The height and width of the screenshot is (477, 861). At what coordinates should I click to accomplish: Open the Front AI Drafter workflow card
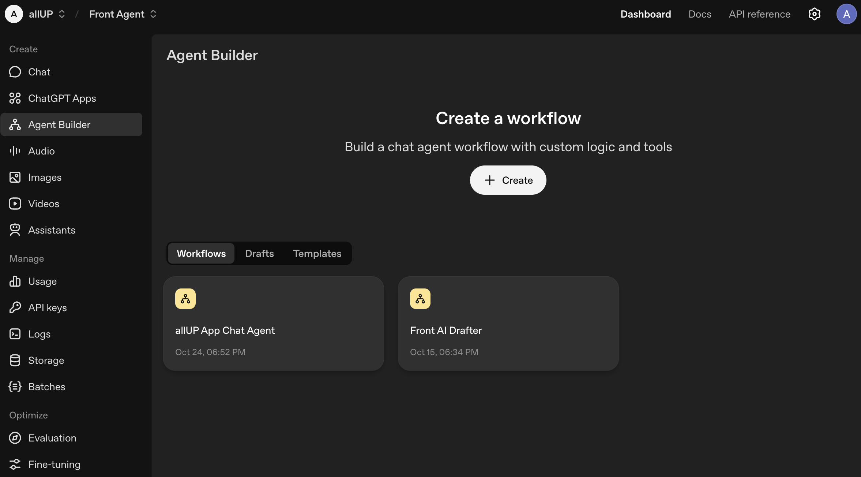click(508, 324)
